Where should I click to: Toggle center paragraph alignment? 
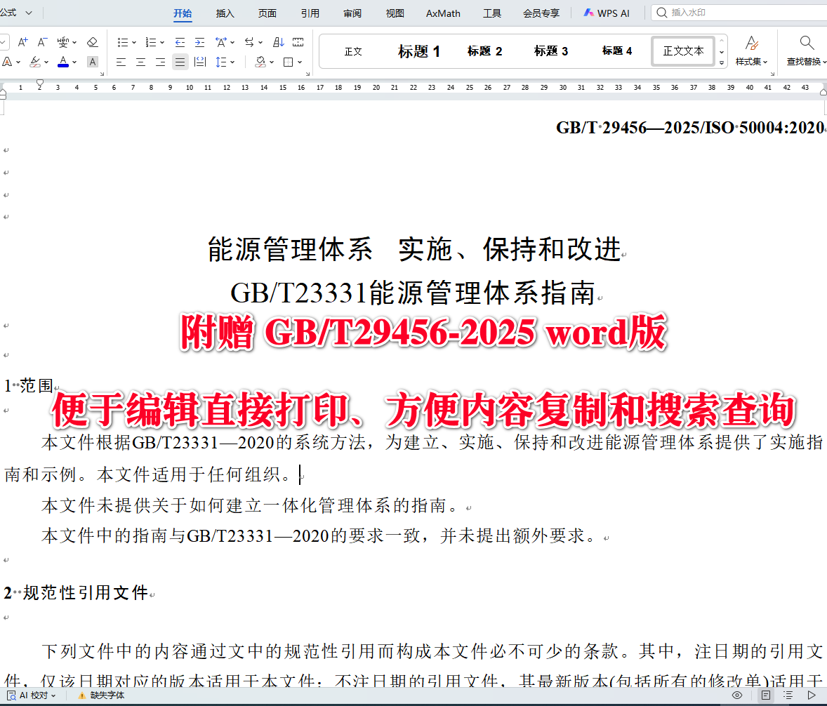140,62
